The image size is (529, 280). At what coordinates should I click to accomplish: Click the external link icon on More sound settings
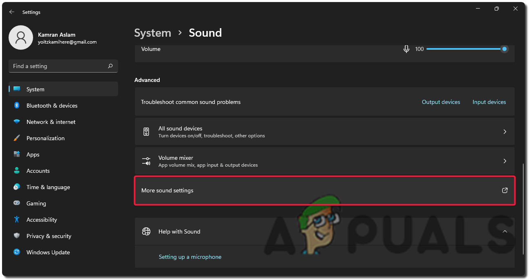pos(505,190)
